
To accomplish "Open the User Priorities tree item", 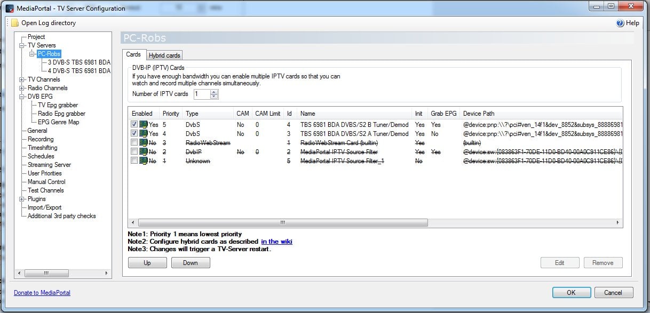I will pos(45,173).
